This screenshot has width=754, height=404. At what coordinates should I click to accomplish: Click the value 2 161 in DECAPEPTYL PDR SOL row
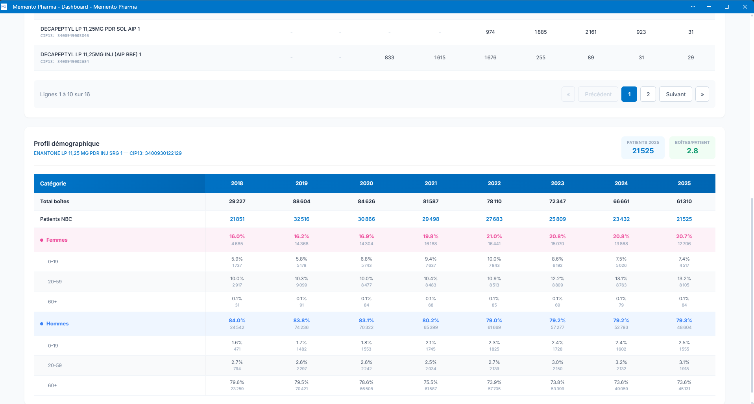(591, 32)
